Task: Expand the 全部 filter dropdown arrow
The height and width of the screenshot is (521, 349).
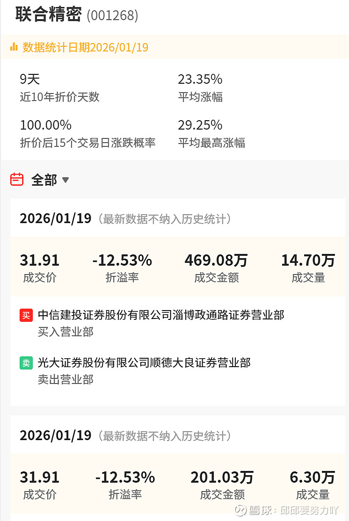Action: (x=65, y=180)
